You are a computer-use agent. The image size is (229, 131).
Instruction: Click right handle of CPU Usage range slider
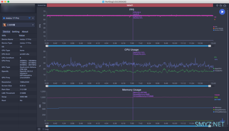point(210,86)
